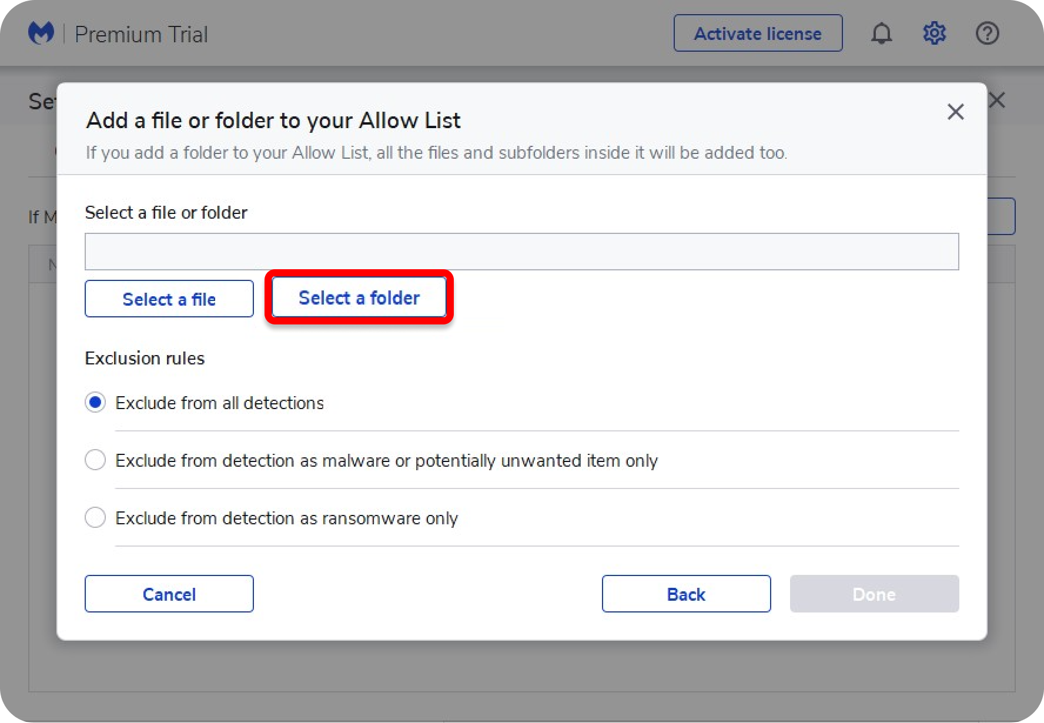This screenshot has height=723, width=1044.
Task: Click the Malwarebytes logo icon
Action: (x=41, y=34)
